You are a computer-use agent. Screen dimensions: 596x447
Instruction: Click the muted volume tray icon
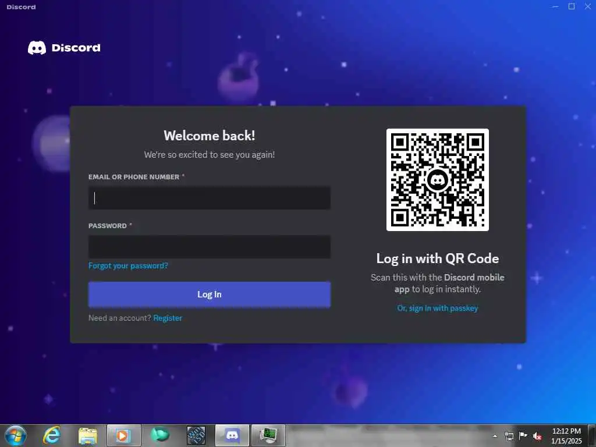[537, 436]
